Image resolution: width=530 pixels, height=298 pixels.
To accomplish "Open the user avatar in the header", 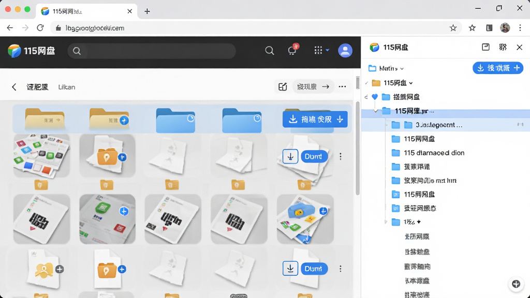I will [x=345, y=51].
